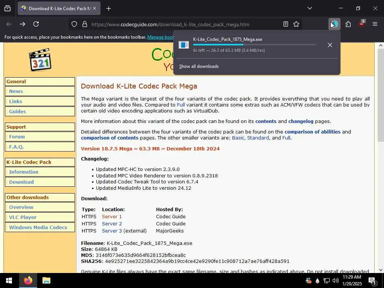Click the Version 18.7.5 Mega heading

[x=150, y=148]
